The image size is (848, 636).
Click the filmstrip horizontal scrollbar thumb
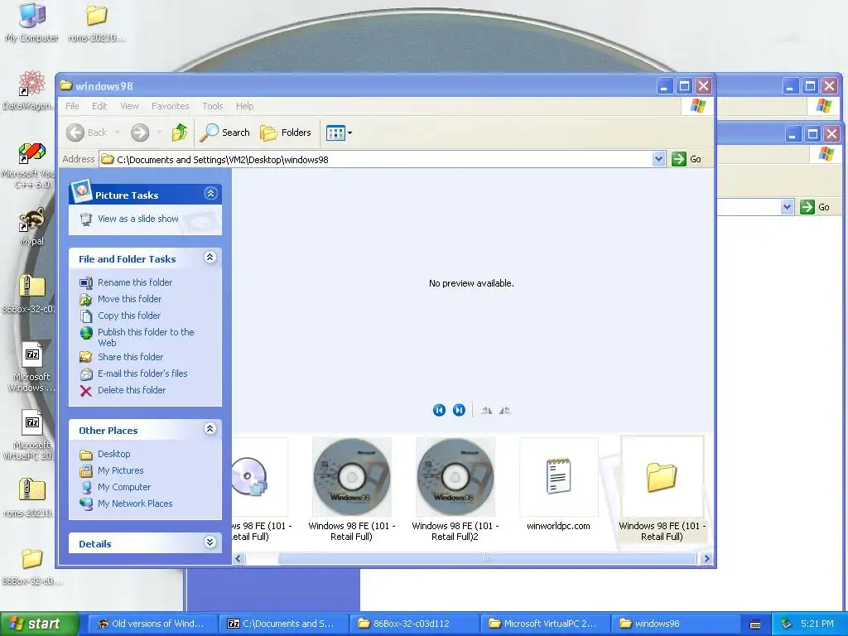487,559
